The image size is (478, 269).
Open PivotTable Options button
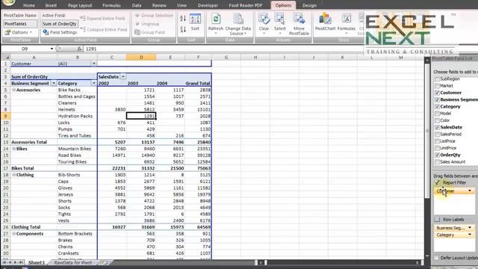point(19,32)
